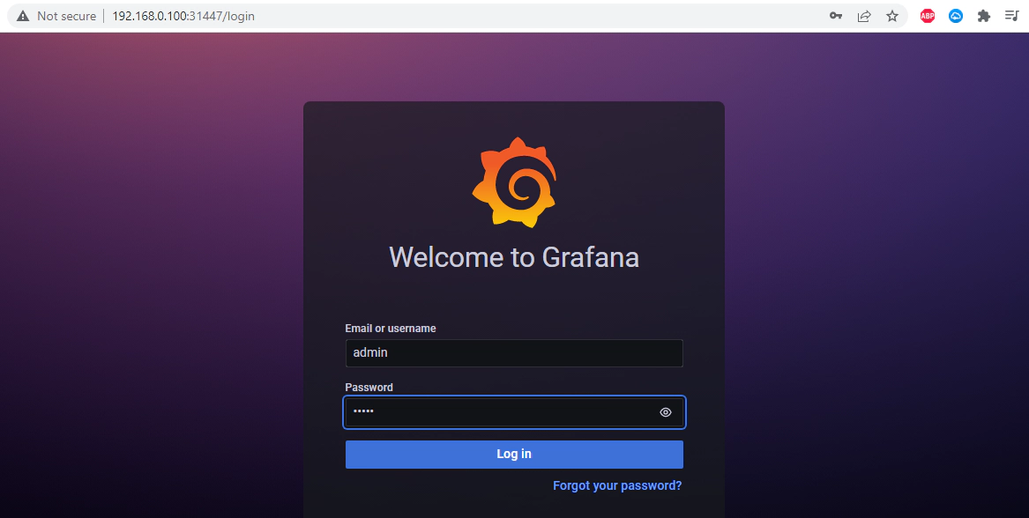Focus the Password field
1029x518 pixels.
514,412
